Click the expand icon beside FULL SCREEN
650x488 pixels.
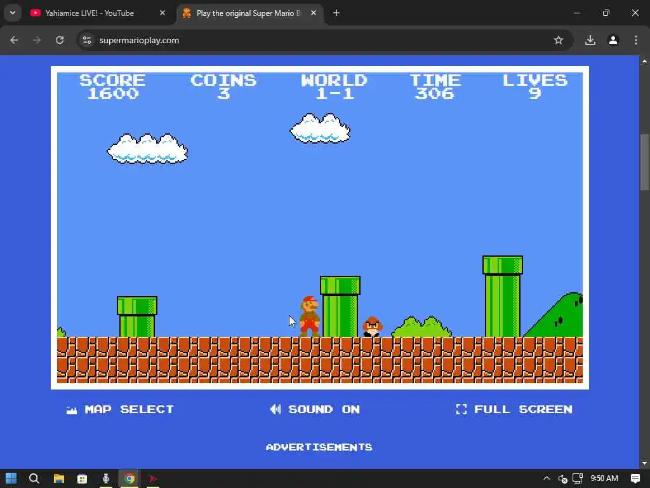[461, 410]
